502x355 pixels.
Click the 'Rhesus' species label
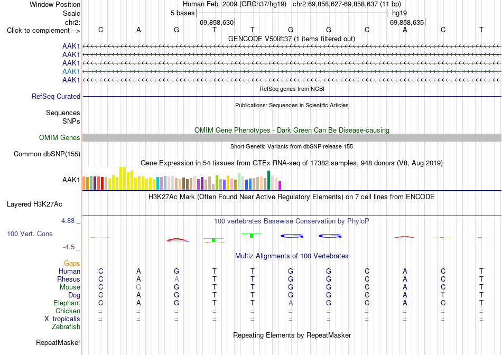69,279
